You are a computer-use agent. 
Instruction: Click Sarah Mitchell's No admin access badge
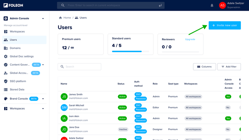coord(228,107)
